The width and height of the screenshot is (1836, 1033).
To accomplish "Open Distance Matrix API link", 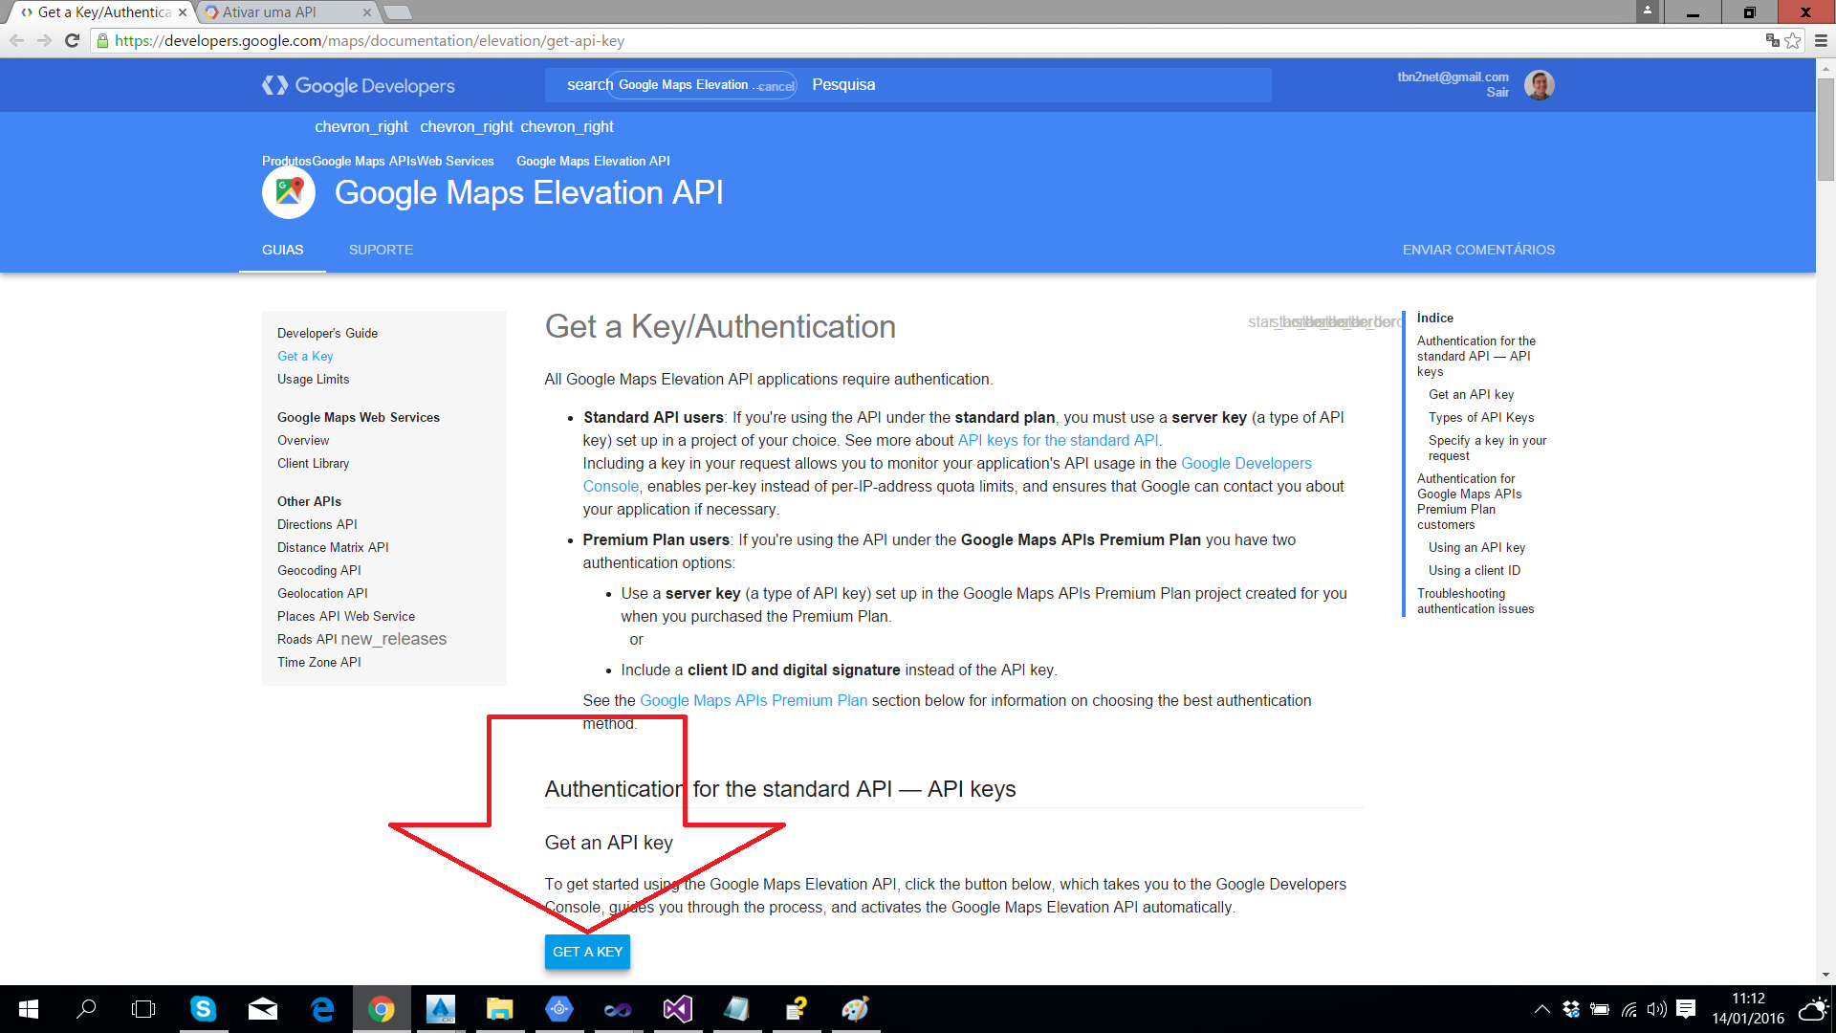I will 333,547.
